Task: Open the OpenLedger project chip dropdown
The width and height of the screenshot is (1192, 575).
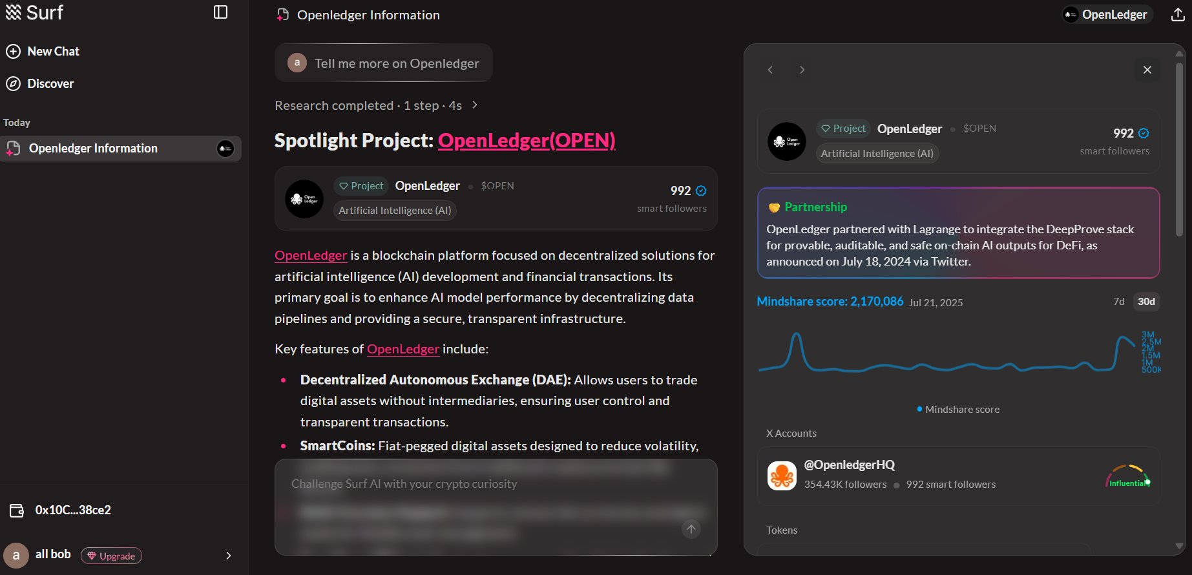Action: click(1106, 15)
